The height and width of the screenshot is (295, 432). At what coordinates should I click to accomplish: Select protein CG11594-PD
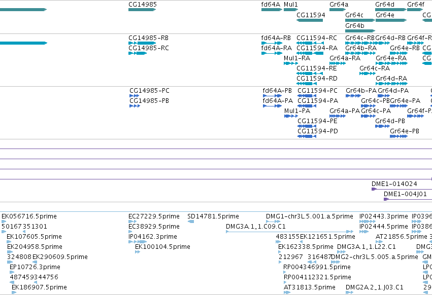[x=307, y=136]
